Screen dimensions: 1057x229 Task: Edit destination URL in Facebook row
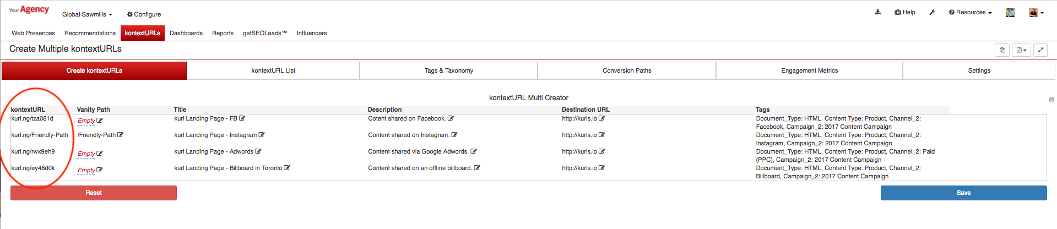tap(602, 118)
